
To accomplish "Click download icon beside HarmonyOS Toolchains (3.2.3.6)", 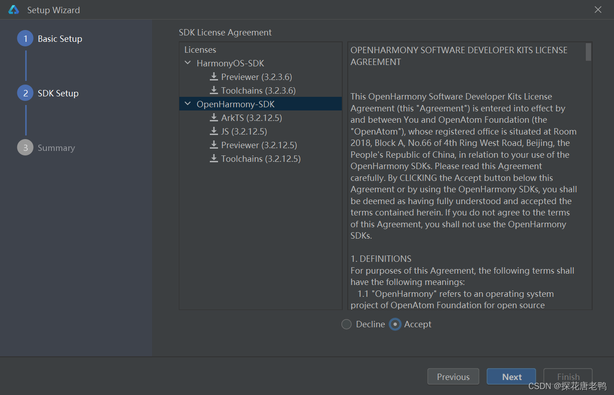I will 214,90.
